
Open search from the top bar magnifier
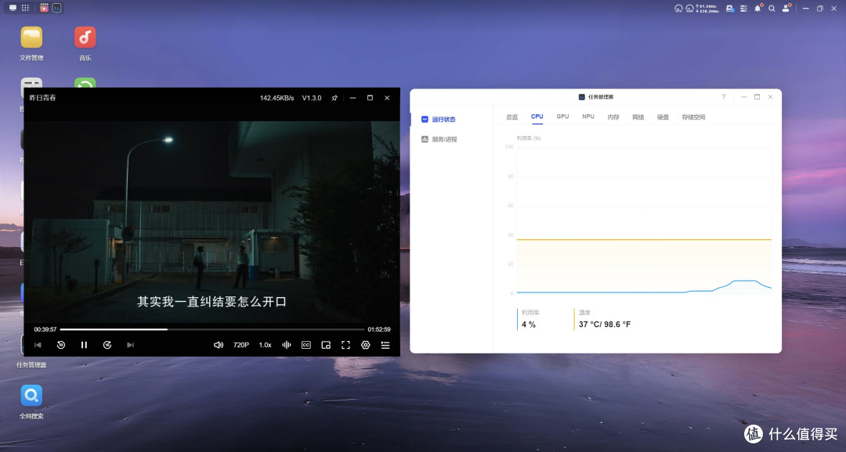tap(772, 9)
